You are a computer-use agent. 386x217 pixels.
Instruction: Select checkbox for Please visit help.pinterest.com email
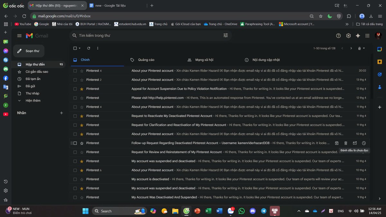[75, 98]
